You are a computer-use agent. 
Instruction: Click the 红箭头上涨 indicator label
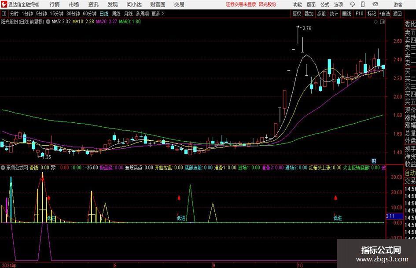320,168
